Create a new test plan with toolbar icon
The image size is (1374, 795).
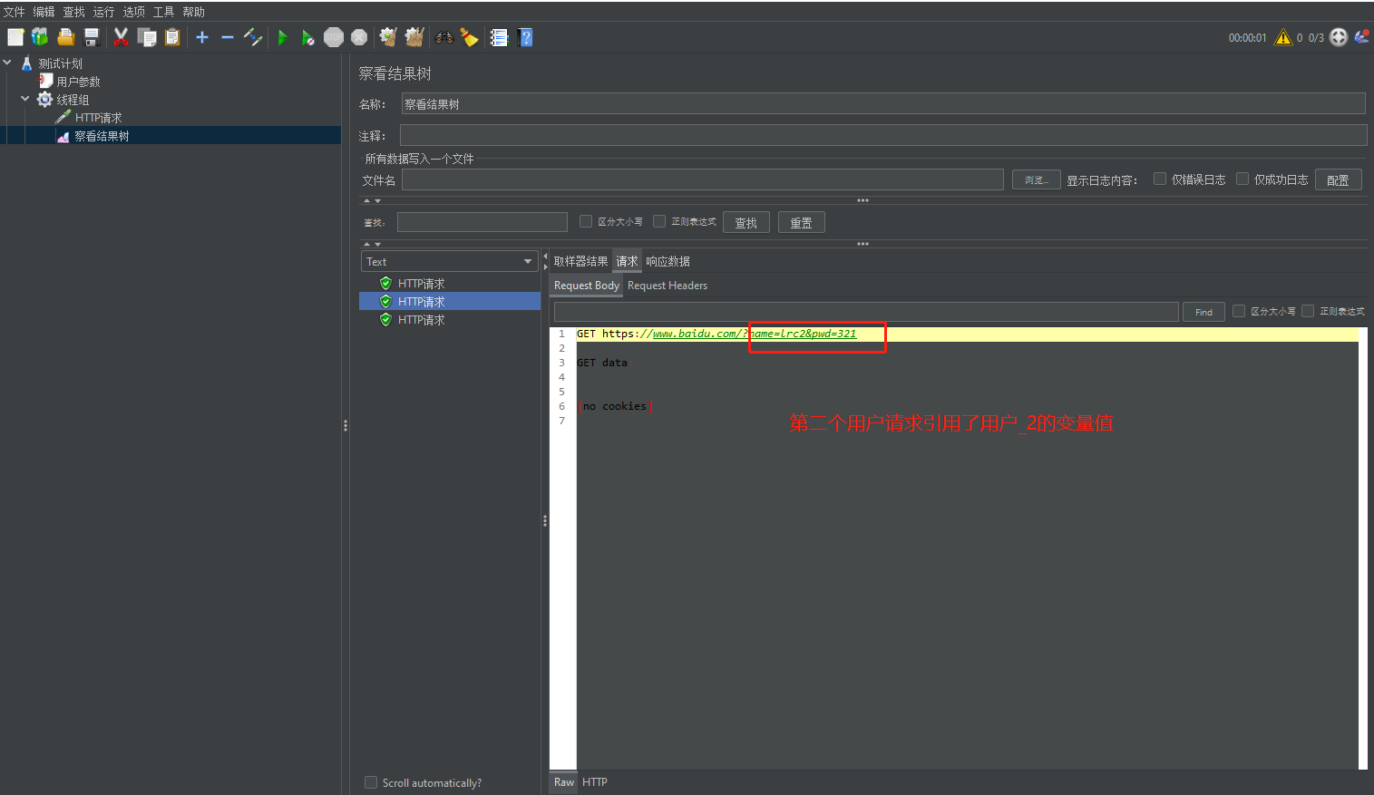coord(15,37)
